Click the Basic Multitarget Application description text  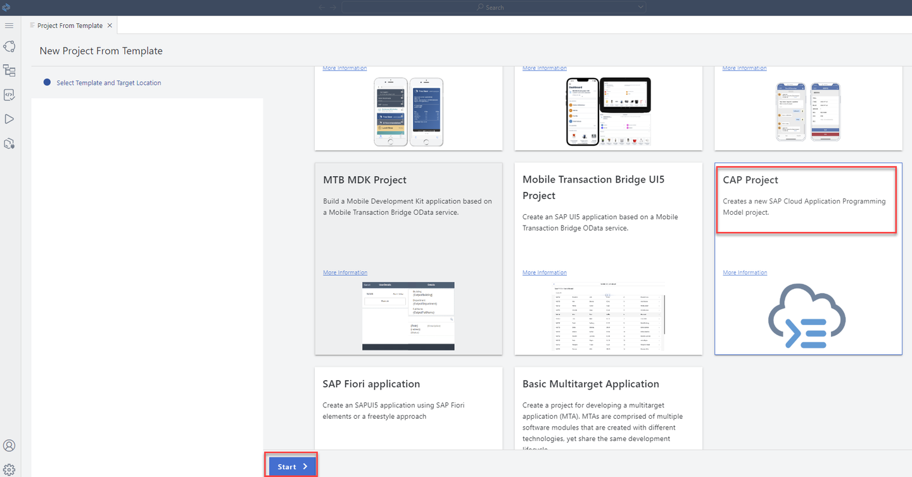[603, 428]
